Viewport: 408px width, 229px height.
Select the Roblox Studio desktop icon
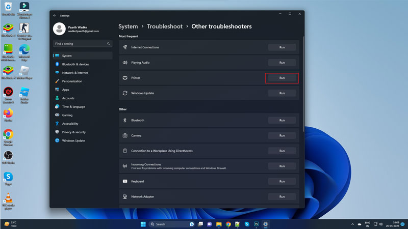click(24, 95)
